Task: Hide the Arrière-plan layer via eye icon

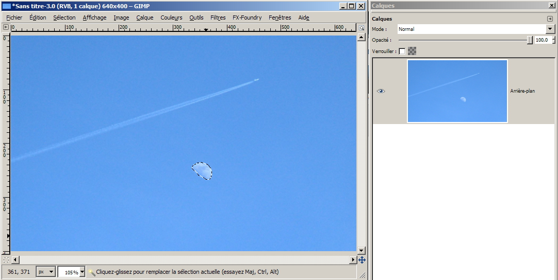Action: click(x=381, y=91)
